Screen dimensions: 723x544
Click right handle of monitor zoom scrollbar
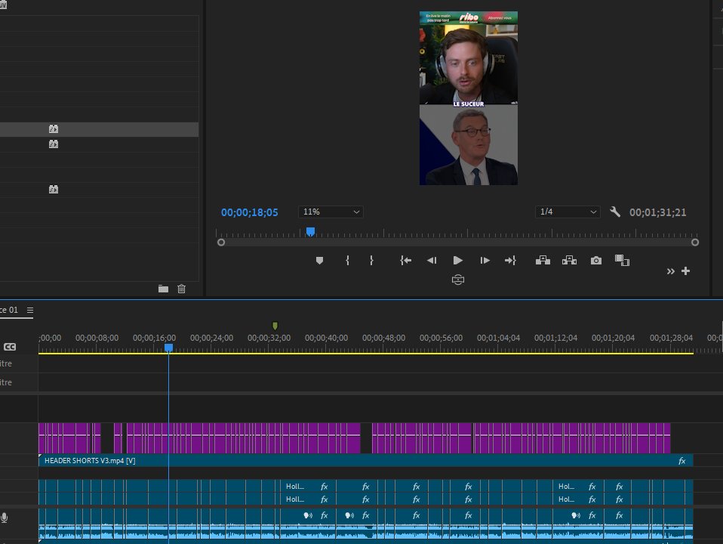695,243
